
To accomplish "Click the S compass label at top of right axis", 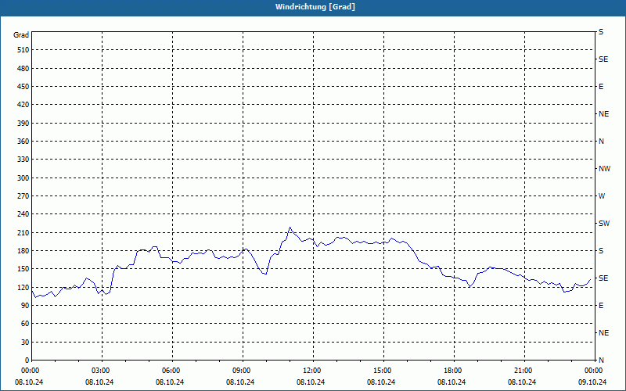I will [601, 32].
